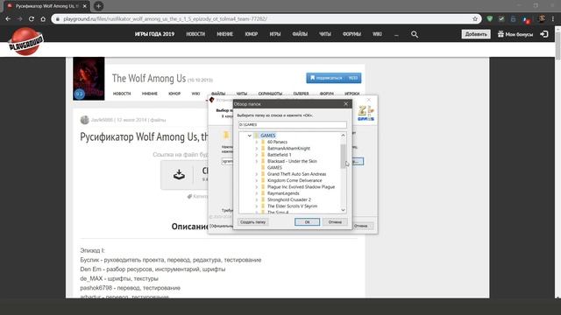Viewport: 561px width, 315px height.
Task: Bookmark page with the star icon
Action: (x=475, y=19)
